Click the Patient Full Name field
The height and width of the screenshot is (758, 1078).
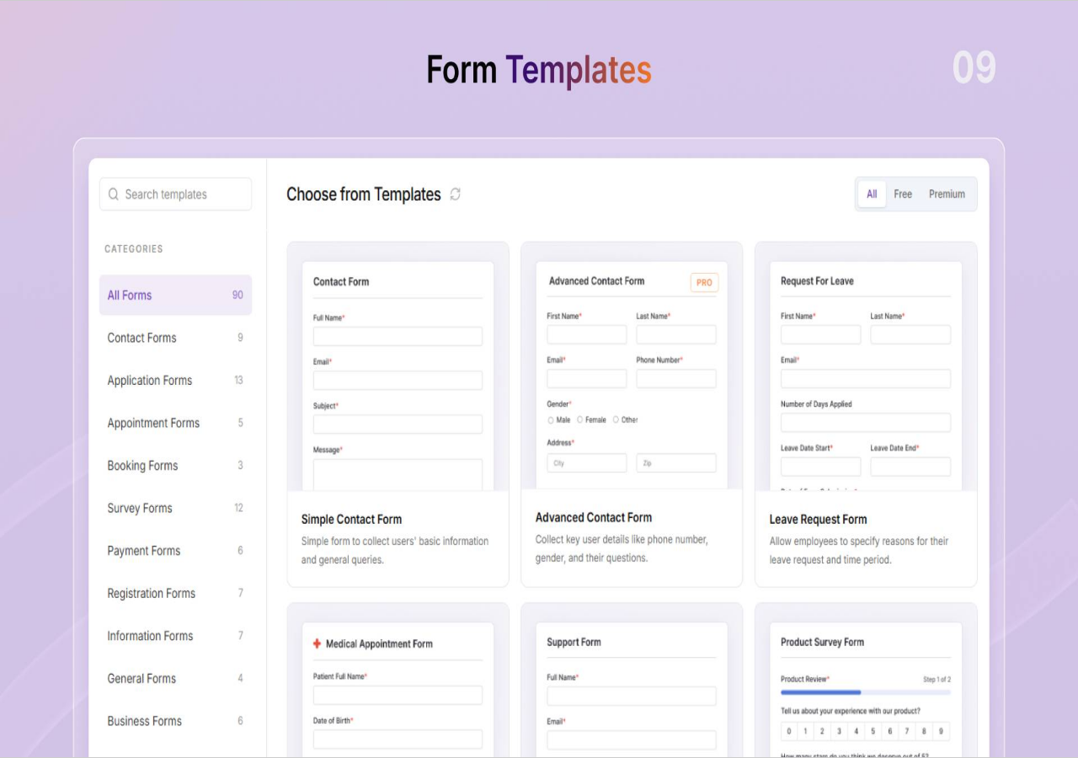click(398, 695)
